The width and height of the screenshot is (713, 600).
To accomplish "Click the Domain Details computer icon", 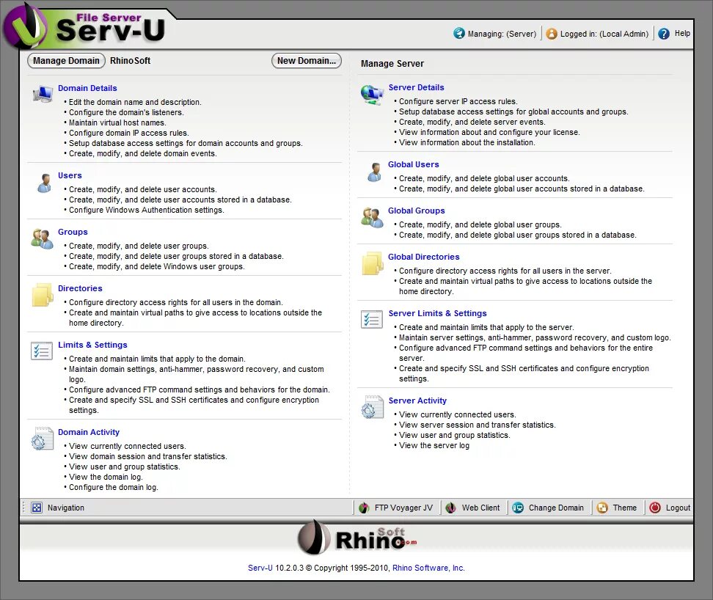I will 43,94.
